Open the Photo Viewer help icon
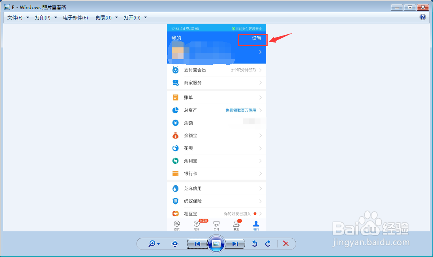433x257 pixels. coord(422,17)
